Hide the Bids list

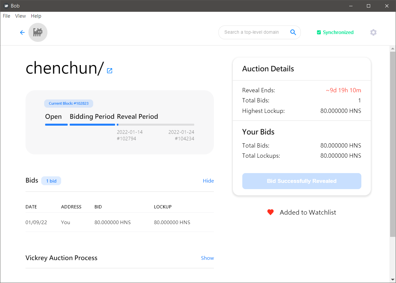click(208, 181)
